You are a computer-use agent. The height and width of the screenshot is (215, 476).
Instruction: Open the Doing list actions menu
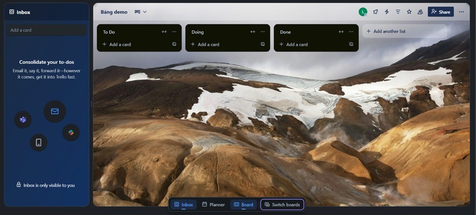coord(263,32)
